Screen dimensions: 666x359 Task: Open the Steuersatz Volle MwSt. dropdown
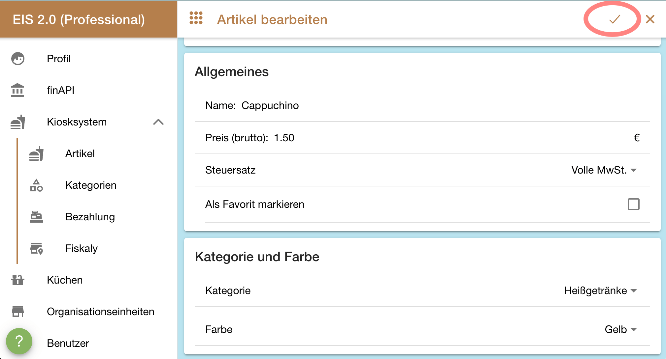604,170
